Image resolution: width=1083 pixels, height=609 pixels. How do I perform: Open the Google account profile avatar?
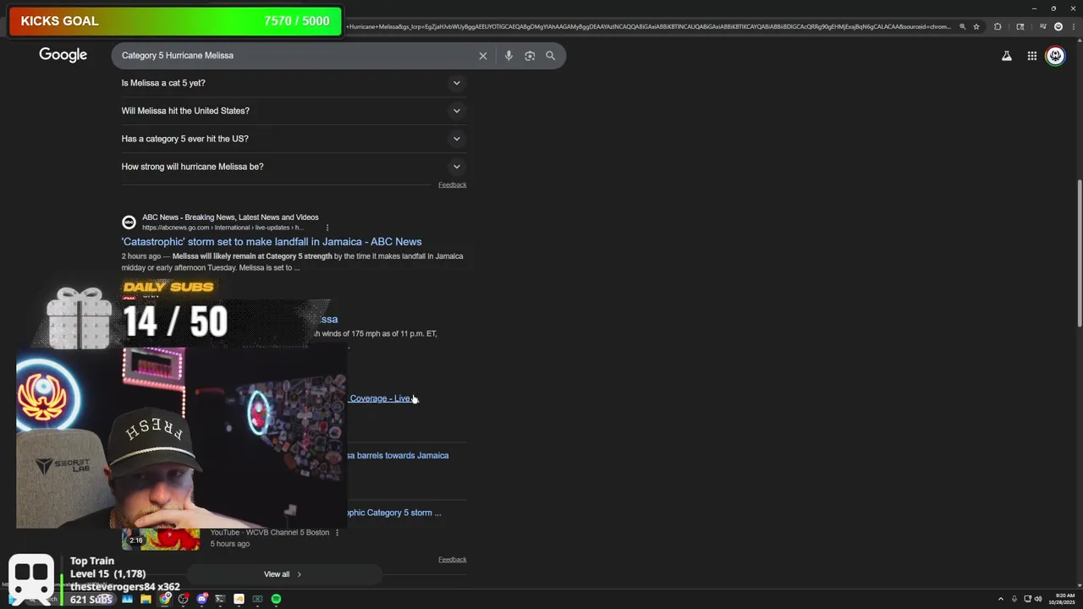1055,56
